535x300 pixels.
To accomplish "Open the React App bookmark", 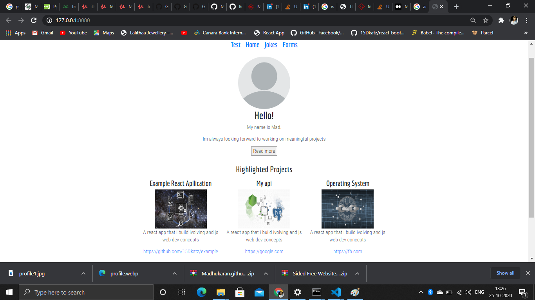I will pyautogui.click(x=269, y=33).
